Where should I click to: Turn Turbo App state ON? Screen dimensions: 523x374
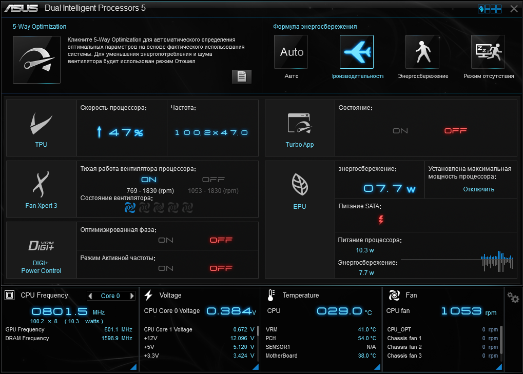click(x=400, y=131)
